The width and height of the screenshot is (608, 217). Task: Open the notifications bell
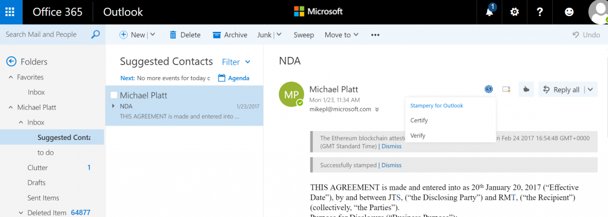coord(490,12)
